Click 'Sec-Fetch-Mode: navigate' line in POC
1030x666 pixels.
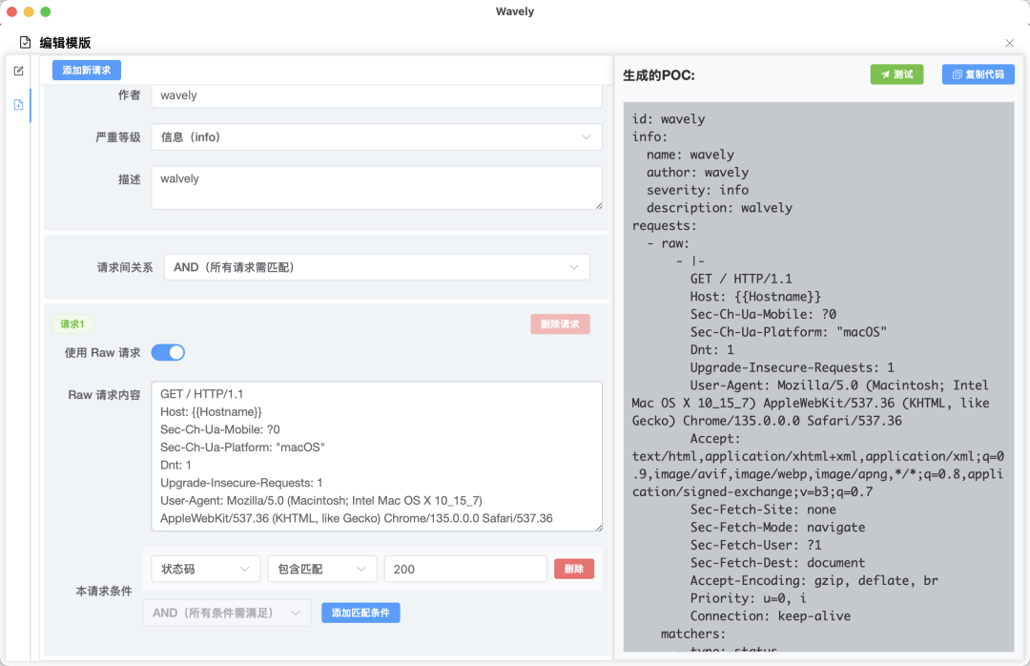pos(778,528)
